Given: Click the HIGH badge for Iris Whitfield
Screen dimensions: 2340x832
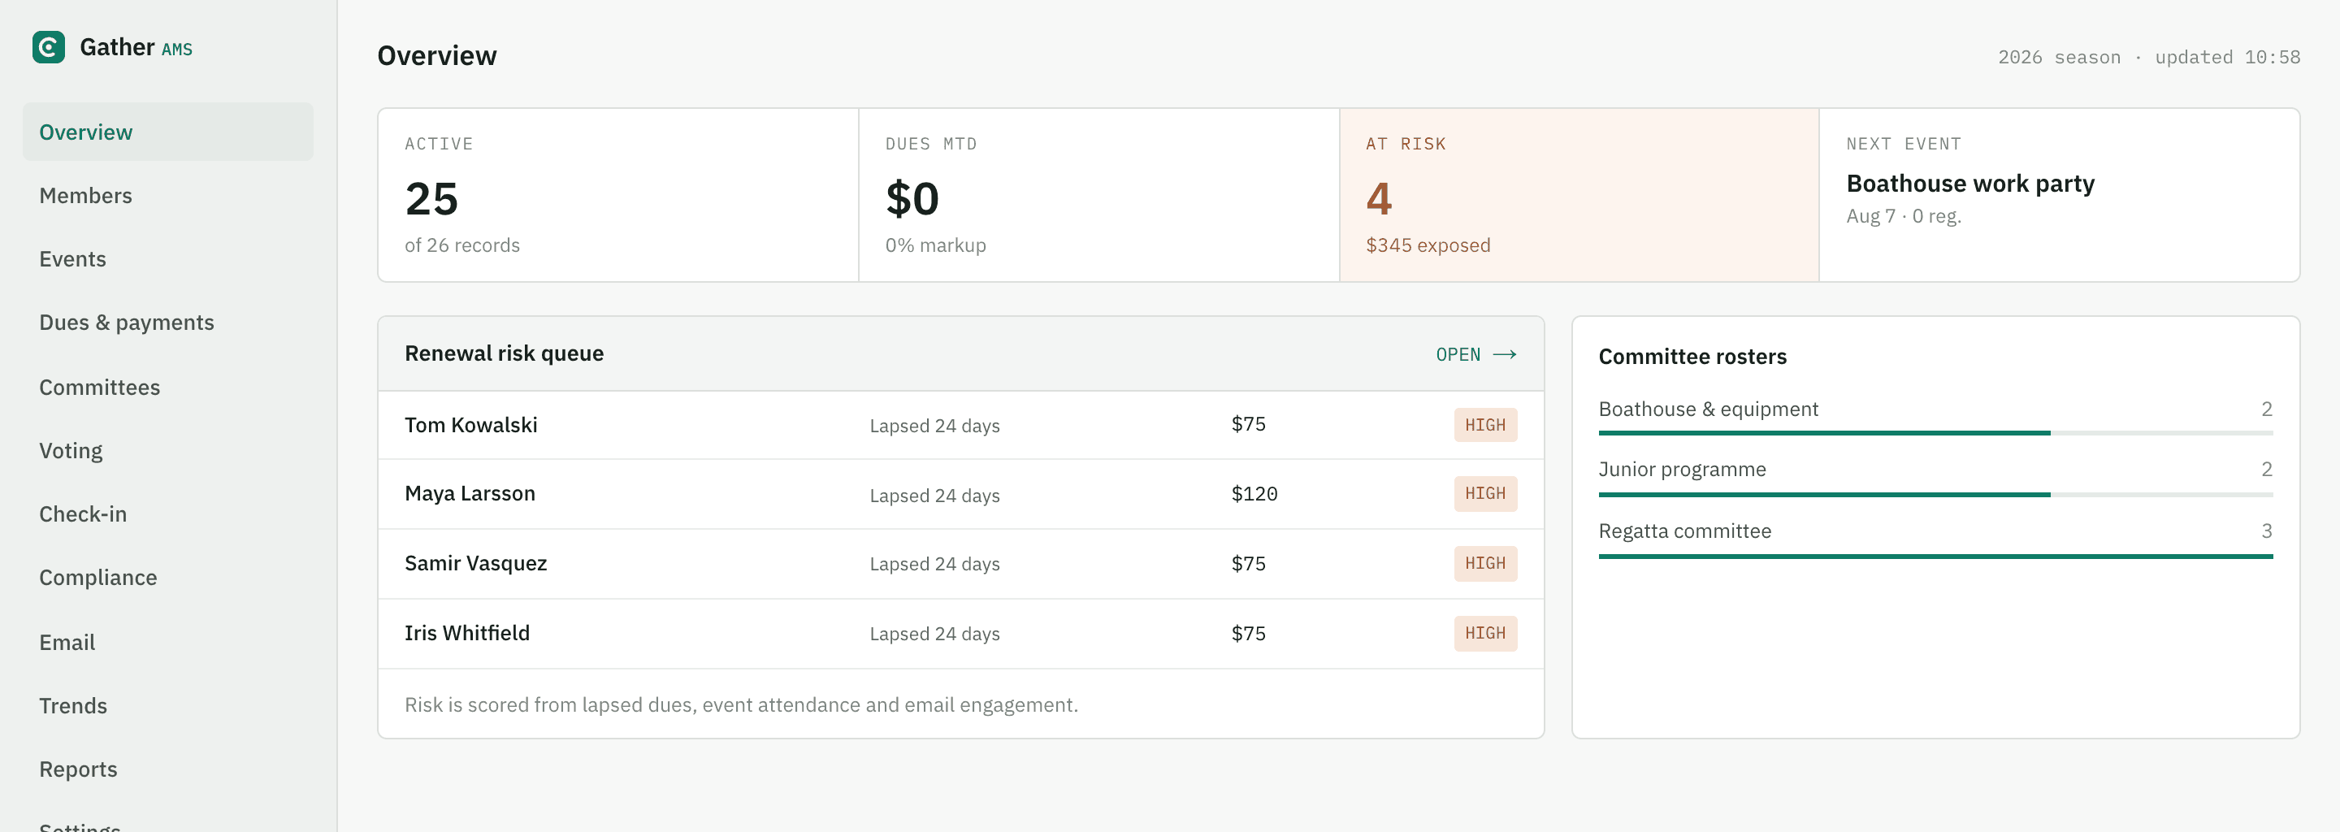Looking at the screenshot, I should [1485, 634].
